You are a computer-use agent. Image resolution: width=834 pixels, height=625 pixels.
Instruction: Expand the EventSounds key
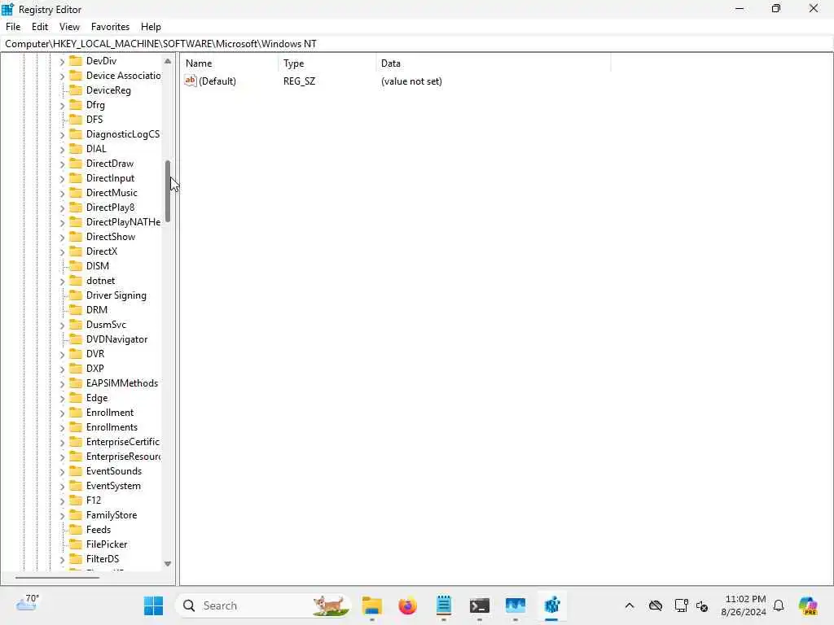pyautogui.click(x=62, y=472)
